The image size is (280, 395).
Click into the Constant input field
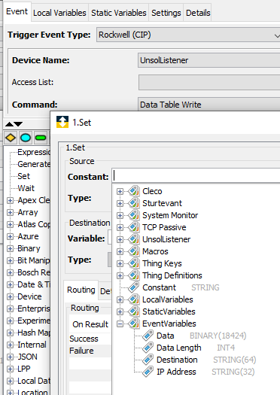(196, 176)
